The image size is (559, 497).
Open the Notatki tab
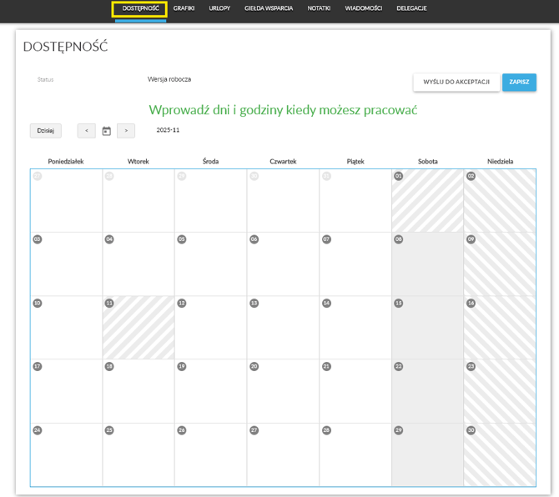pos(319,8)
